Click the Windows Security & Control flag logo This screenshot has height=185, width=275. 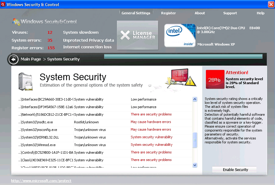[16, 22]
